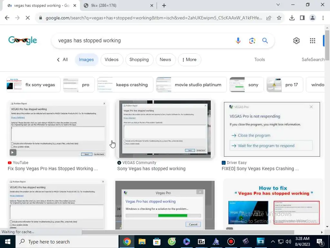Click the browser forward arrow
This screenshot has height=248, width=330.
tap(17, 18)
